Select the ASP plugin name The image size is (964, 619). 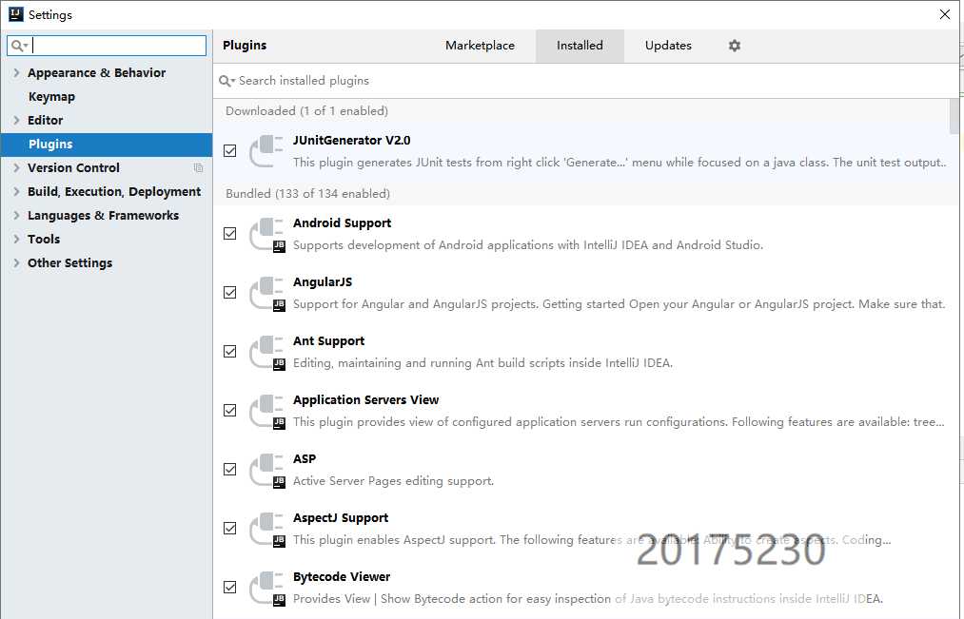coord(305,459)
